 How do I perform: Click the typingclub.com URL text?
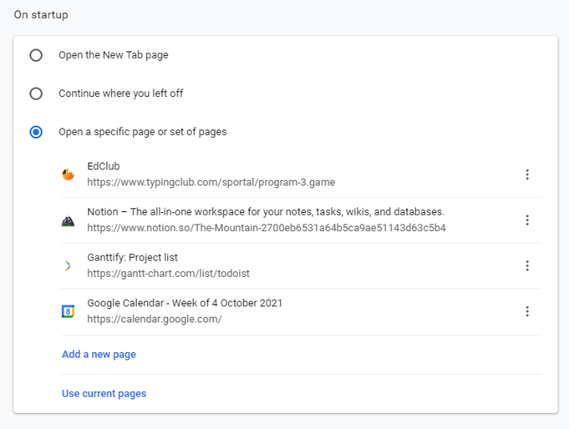click(x=211, y=182)
